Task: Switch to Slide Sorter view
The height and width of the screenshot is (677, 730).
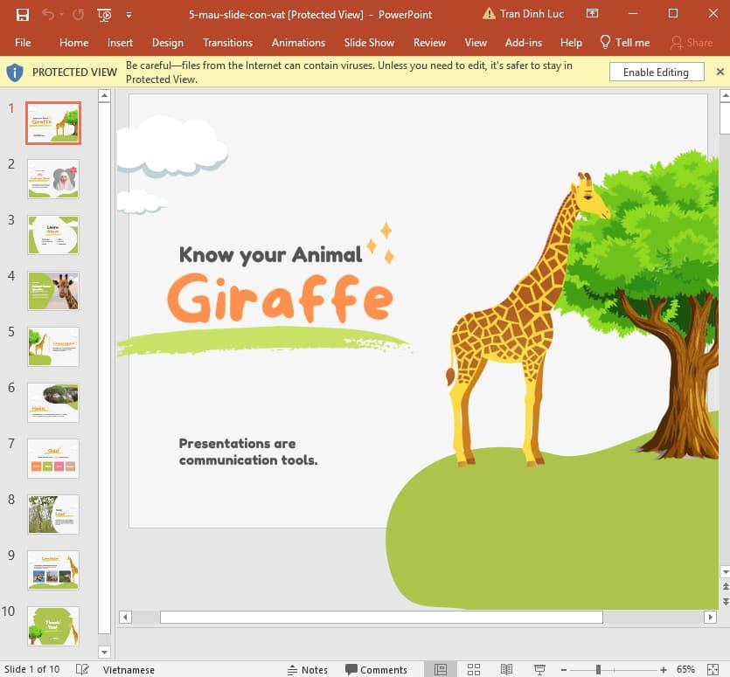Action: 473,669
